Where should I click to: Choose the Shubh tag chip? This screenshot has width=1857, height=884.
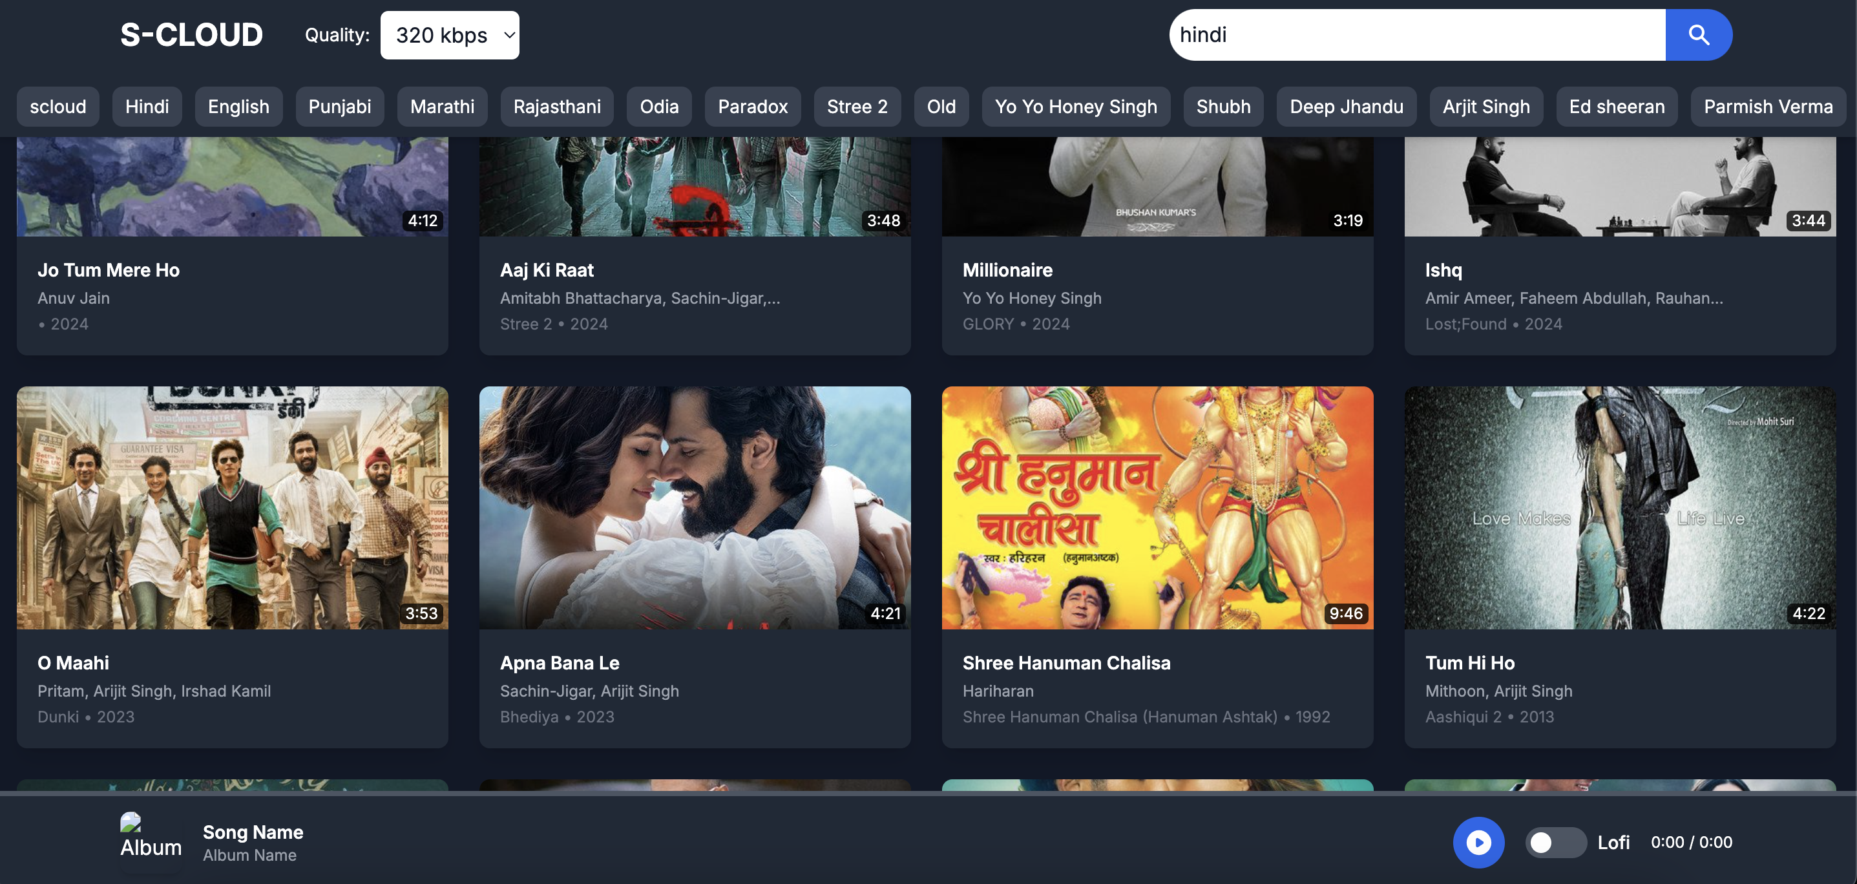[1223, 107]
